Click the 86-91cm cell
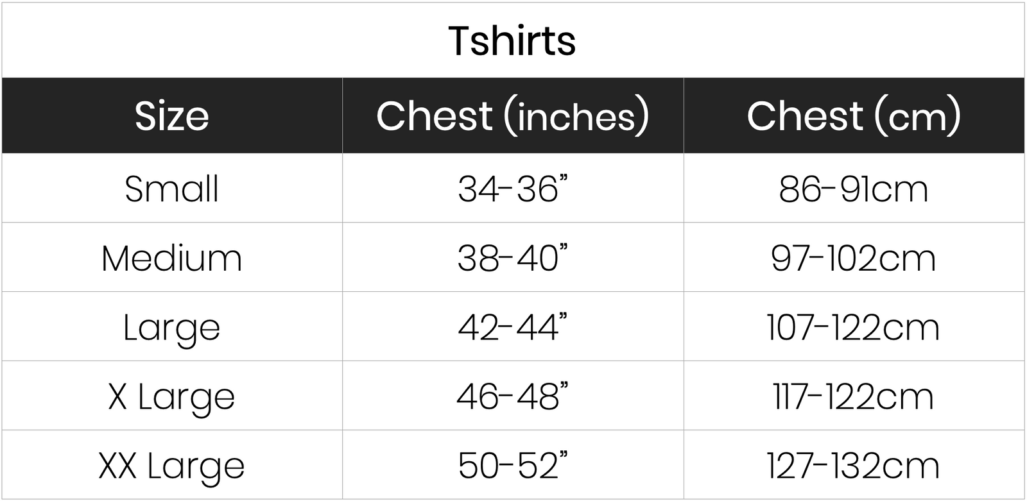 tap(854, 189)
